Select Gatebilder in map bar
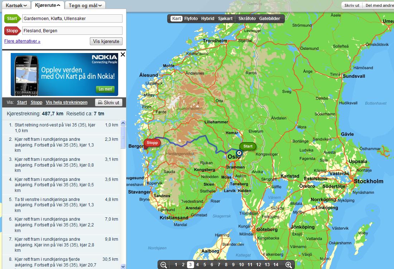Viewport: 394px width, 269px height. pyautogui.click(x=270, y=19)
